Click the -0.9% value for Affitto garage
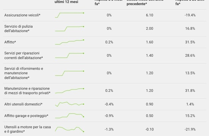The height and width of the screenshot is (136, 209). 109,116
